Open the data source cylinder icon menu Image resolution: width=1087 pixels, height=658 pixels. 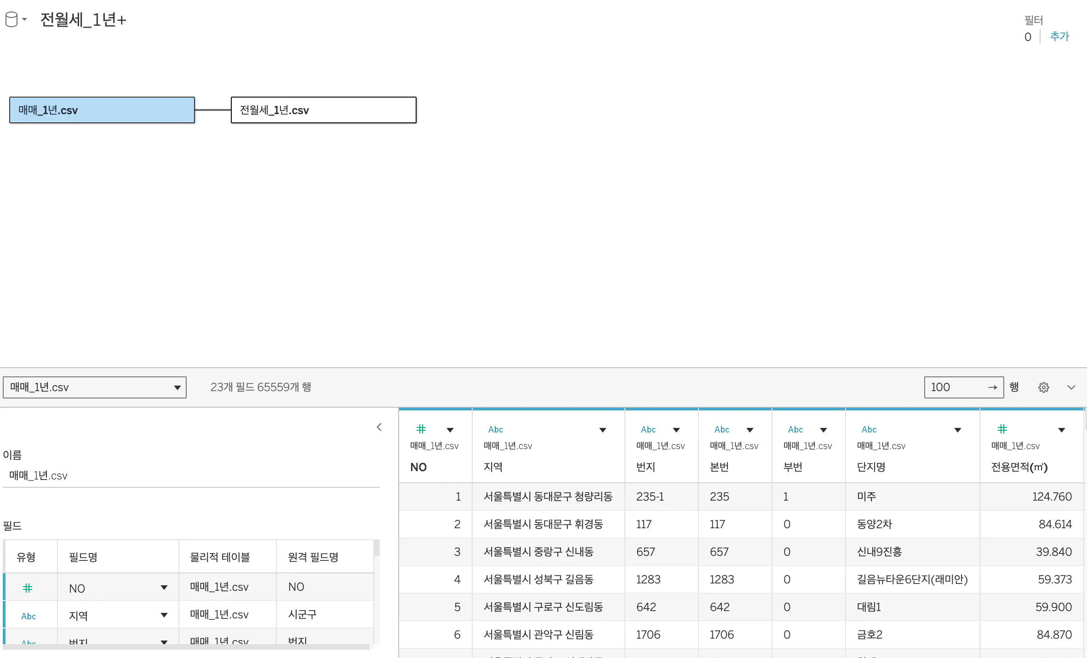(x=16, y=19)
